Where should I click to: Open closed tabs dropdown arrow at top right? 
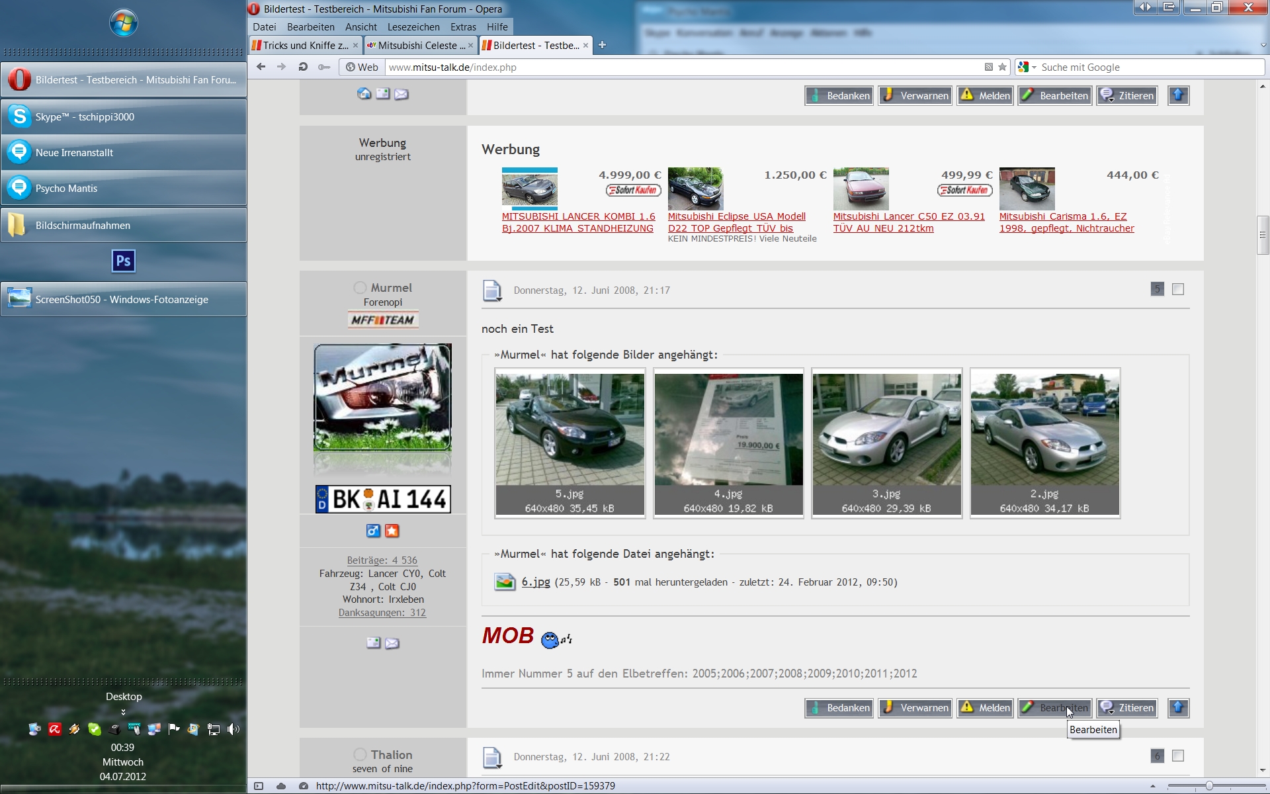(x=1263, y=46)
